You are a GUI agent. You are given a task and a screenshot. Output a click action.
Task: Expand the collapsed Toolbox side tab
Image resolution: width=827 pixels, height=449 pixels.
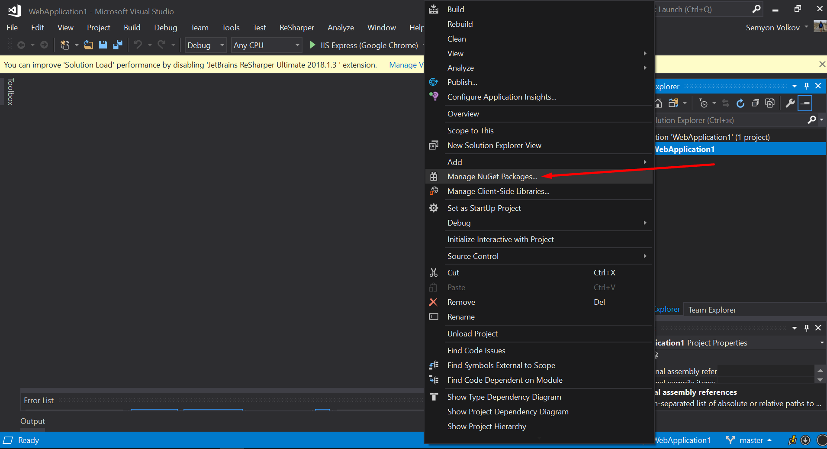(x=10, y=91)
